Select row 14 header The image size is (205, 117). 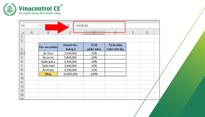click(22, 95)
